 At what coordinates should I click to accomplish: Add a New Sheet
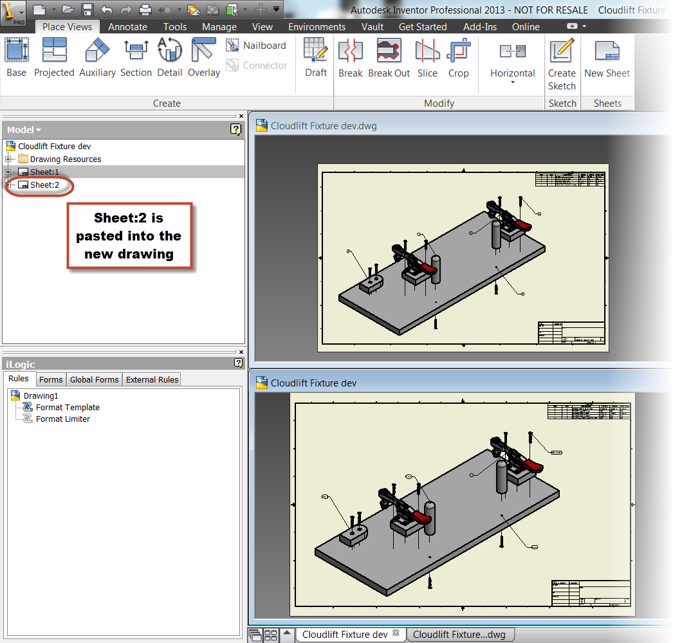coord(607,59)
